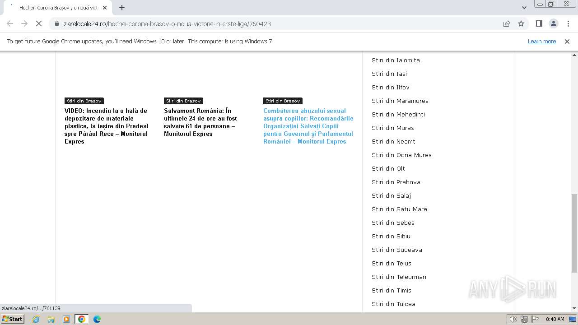Open Stiri din Maramures
Viewport: 578px width, 325px height.
coord(400,101)
